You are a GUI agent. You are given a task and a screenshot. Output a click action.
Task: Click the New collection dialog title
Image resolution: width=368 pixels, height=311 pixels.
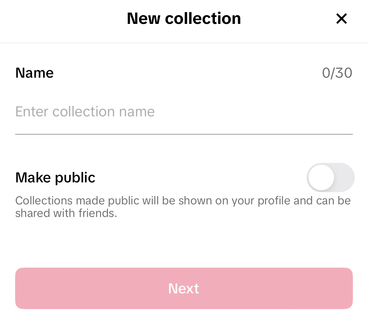click(x=184, y=18)
